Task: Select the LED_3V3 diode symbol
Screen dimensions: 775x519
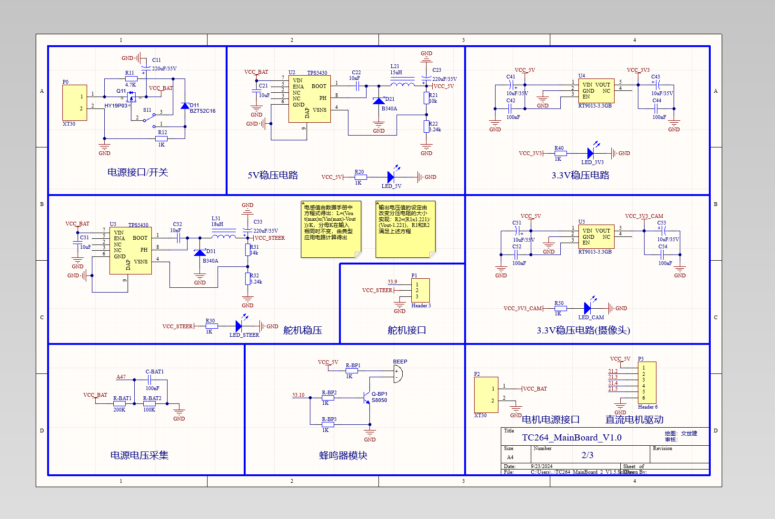Action: (x=590, y=153)
